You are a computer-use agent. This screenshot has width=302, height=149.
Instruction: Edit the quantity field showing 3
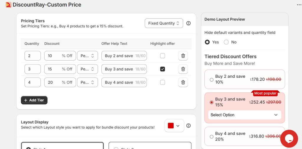click(32, 69)
